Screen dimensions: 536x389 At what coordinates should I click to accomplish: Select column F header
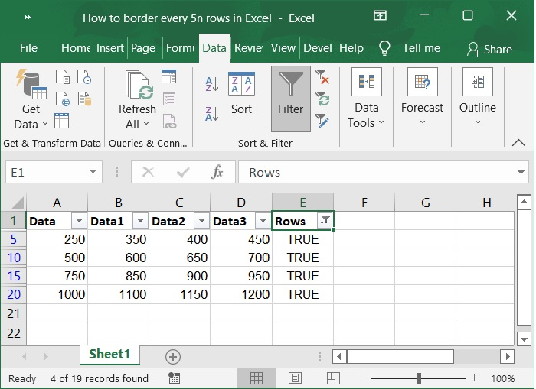[364, 203]
